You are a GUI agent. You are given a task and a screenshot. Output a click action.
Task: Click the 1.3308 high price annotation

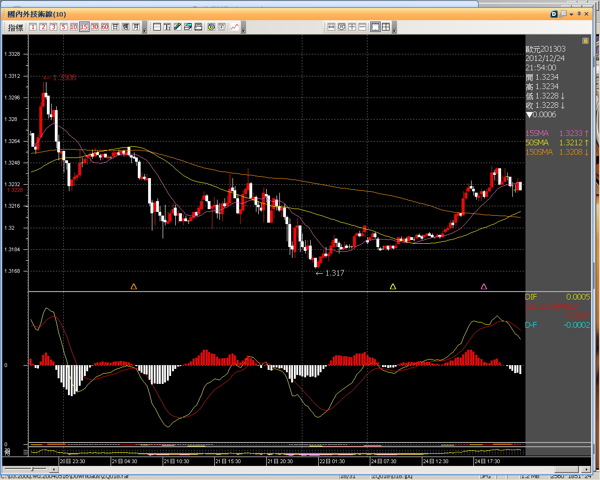pyautogui.click(x=60, y=78)
